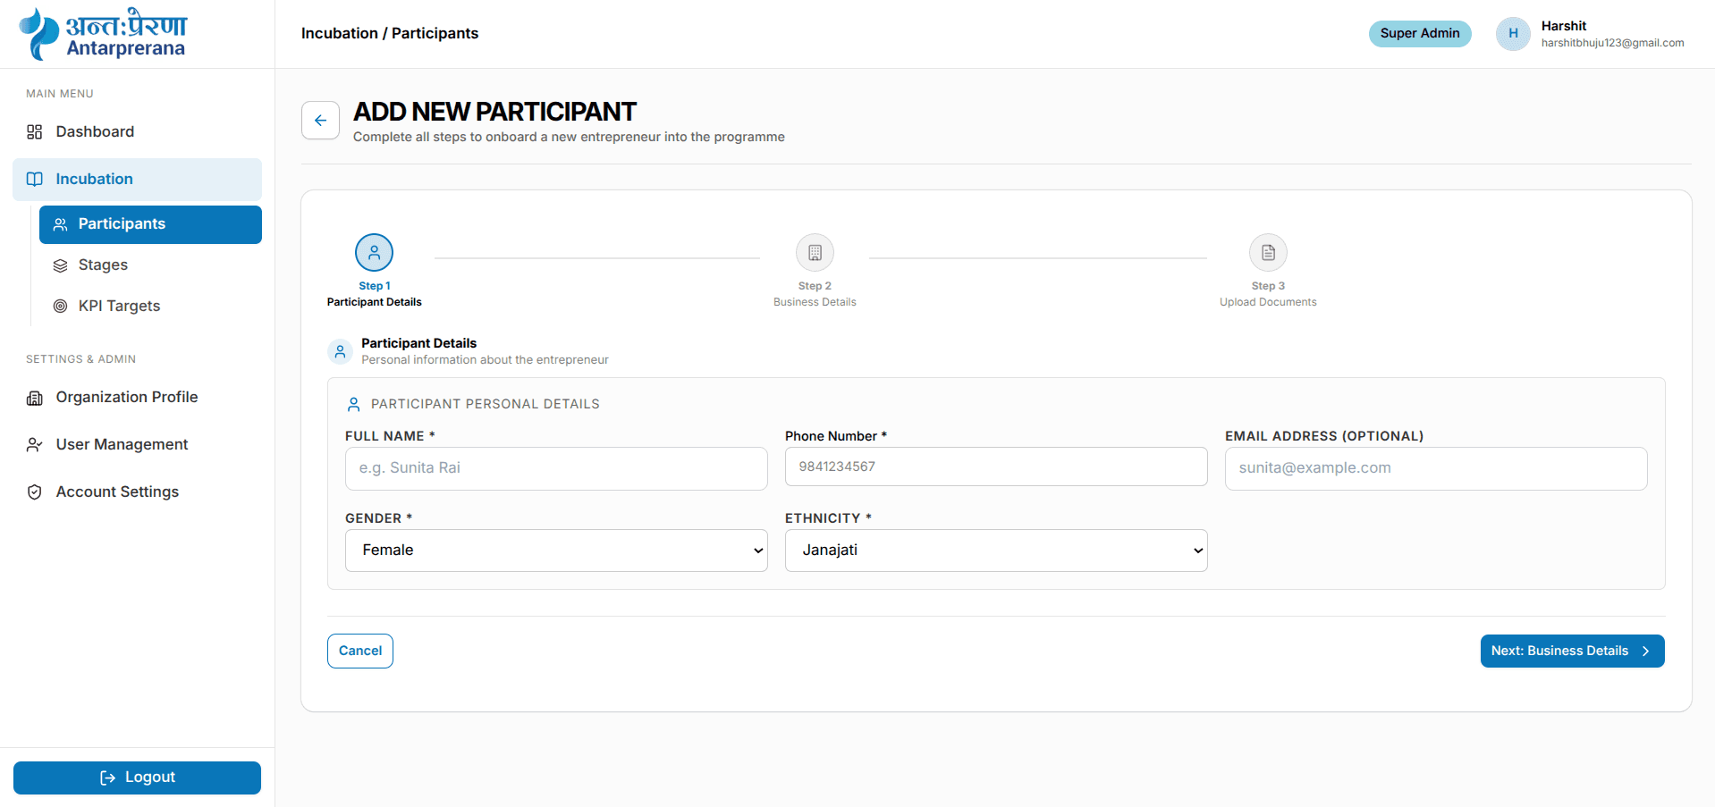Click the Dashboard grid icon

35,132
